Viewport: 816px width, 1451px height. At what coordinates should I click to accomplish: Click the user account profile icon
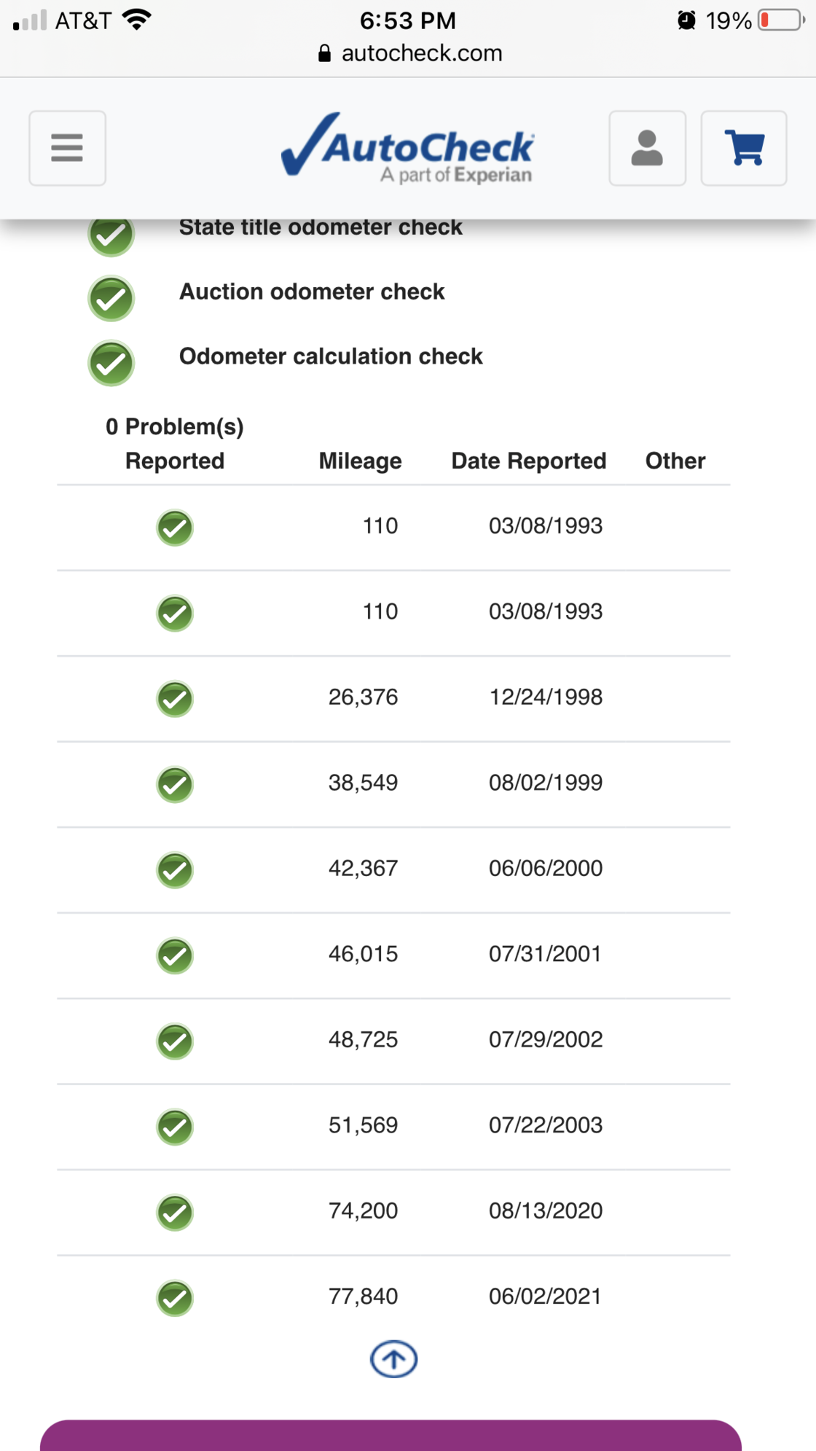pyautogui.click(x=647, y=148)
